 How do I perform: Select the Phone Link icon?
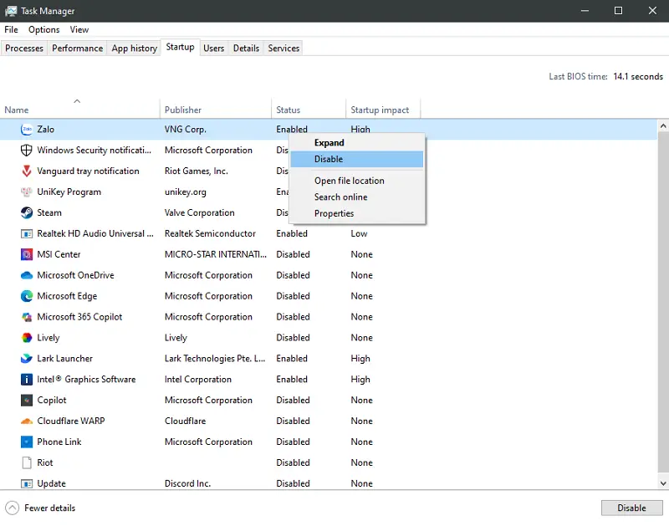(x=27, y=442)
